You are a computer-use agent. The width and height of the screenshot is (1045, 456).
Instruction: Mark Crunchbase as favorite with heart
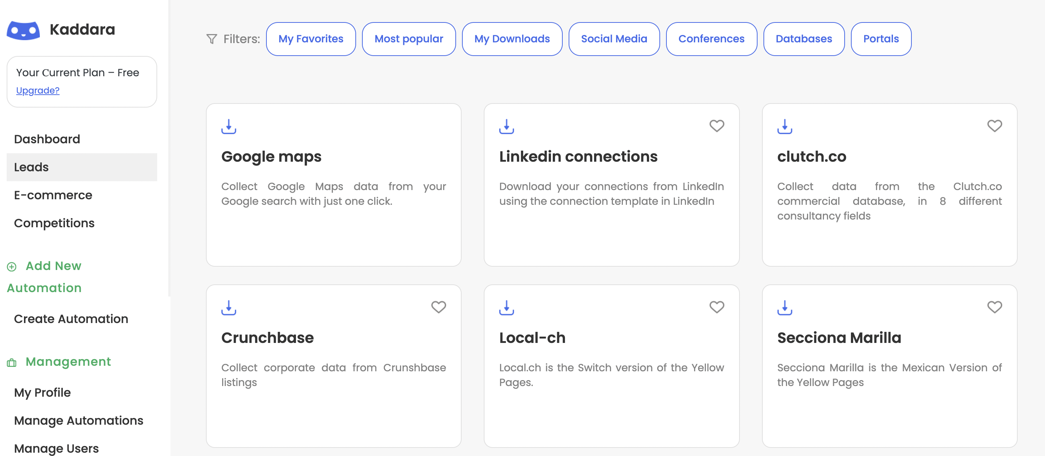(x=438, y=307)
